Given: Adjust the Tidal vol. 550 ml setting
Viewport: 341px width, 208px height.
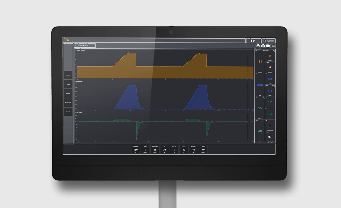Looking at the screenshot, I should coord(136,150).
